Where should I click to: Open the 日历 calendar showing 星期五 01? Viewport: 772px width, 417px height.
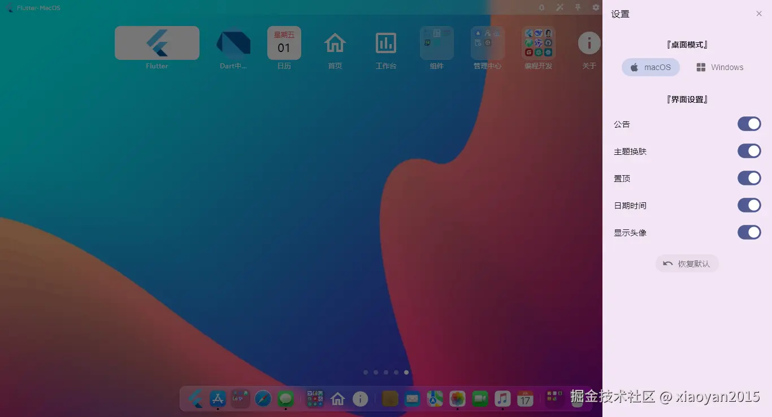coord(284,43)
